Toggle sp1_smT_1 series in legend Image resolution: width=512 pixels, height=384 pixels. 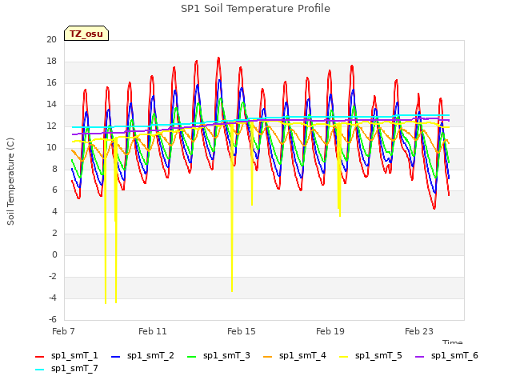coord(66,355)
